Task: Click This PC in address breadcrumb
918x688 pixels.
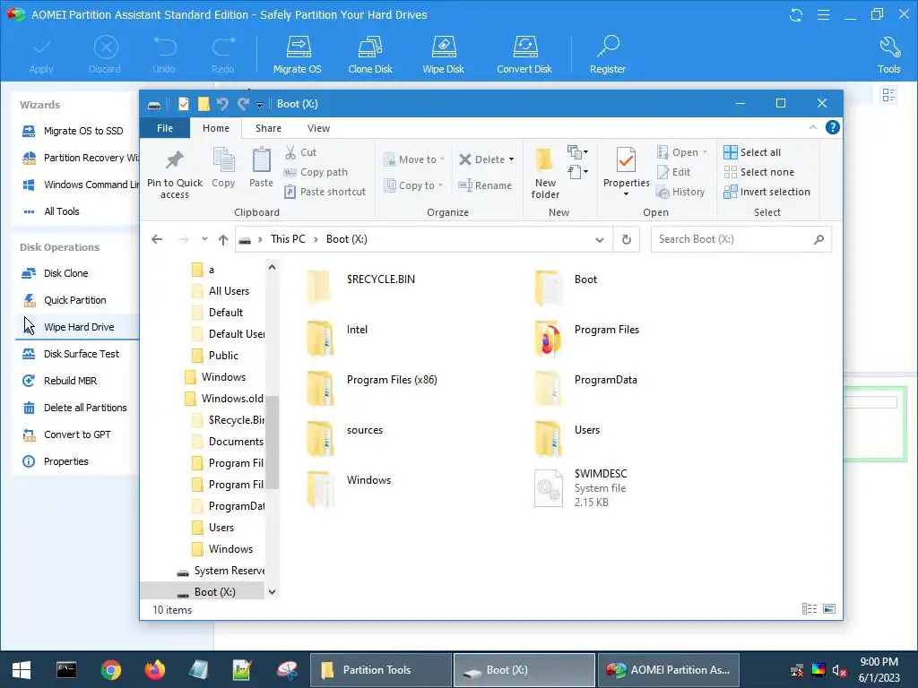Action: point(288,239)
